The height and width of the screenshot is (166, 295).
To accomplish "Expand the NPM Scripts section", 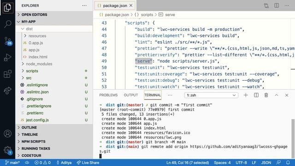I will (x=54, y=142).
